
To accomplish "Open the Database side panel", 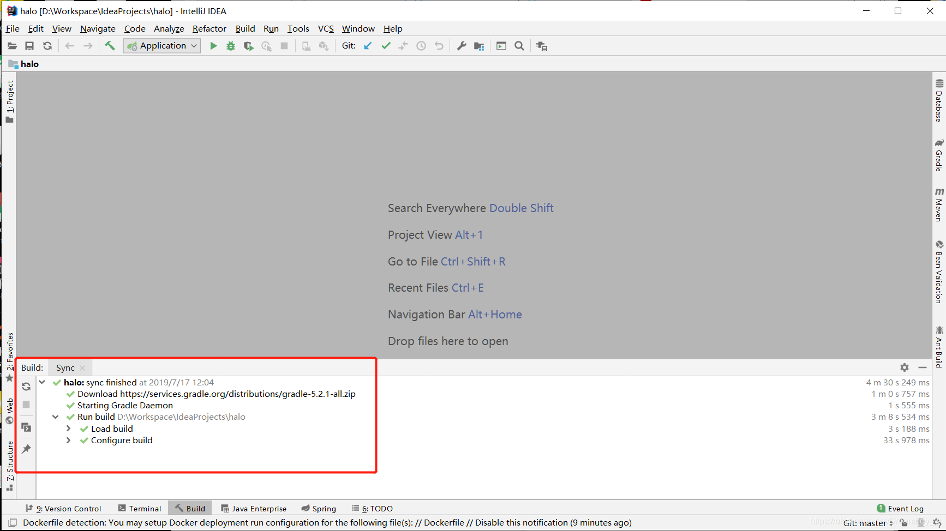I will [939, 101].
